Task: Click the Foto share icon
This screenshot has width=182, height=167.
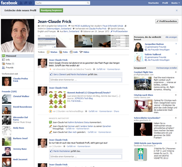Action: click(61, 52)
